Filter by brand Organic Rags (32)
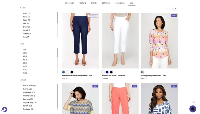This screenshot has width=200, height=114. click(30, 102)
